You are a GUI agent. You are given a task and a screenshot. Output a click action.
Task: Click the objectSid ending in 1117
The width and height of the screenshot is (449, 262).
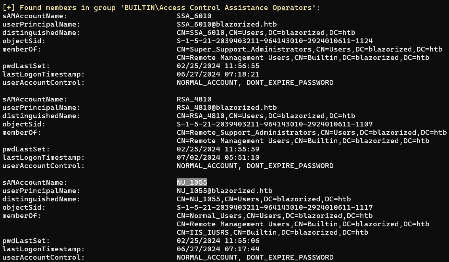click(x=275, y=207)
